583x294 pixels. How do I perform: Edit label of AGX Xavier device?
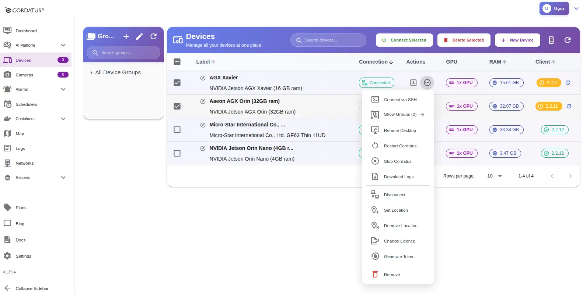(x=203, y=78)
